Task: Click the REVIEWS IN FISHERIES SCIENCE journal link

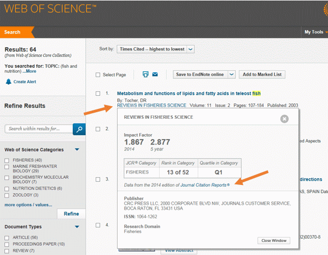Action: point(151,105)
